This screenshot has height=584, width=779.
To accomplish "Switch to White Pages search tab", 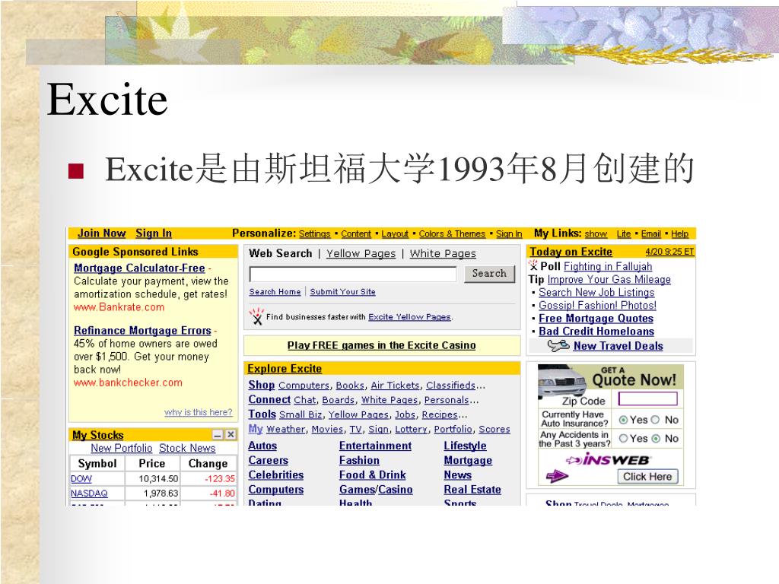I will (x=443, y=254).
